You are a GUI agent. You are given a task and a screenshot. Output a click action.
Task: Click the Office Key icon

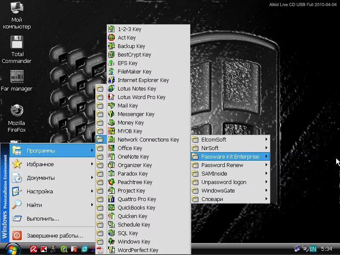[111, 148]
